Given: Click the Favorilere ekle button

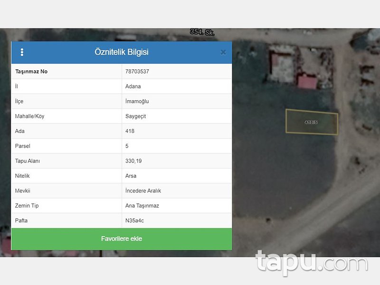Looking at the screenshot, I should pyautogui.click(x=122, y=239).
